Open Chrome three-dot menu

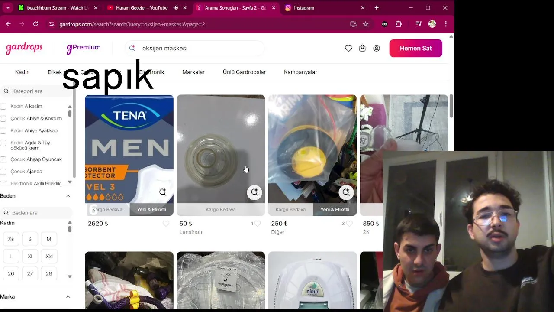point(446,24)
